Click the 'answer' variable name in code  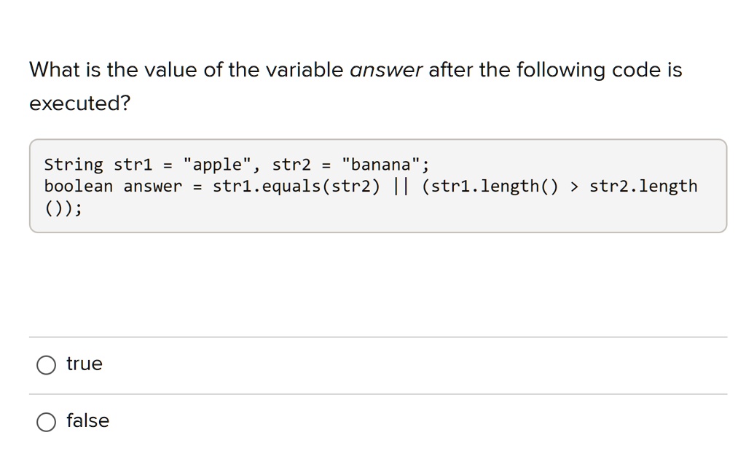[153, 187]
